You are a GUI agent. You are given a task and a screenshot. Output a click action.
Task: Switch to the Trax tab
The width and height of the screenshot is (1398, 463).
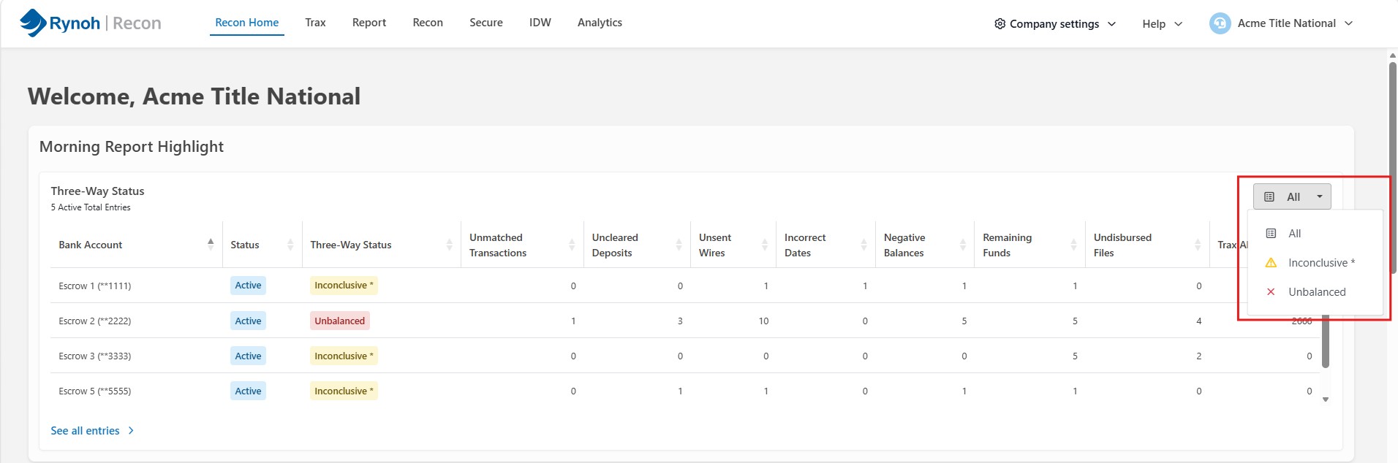pos(315,23)
